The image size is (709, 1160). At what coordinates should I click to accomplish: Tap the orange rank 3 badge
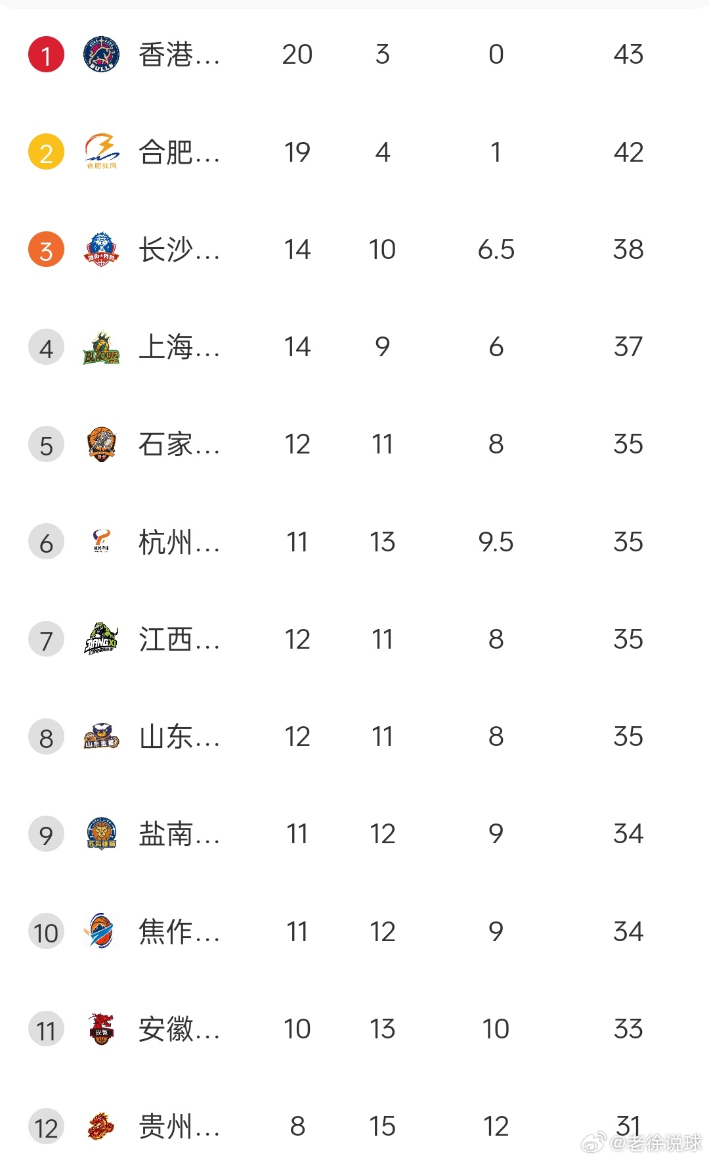[x=46, y=249]
